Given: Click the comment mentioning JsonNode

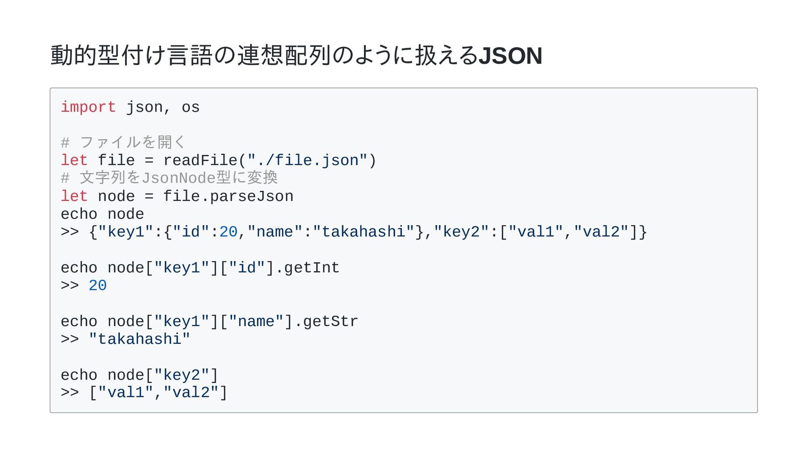Looking at the screenshot, I should [169, 178].
